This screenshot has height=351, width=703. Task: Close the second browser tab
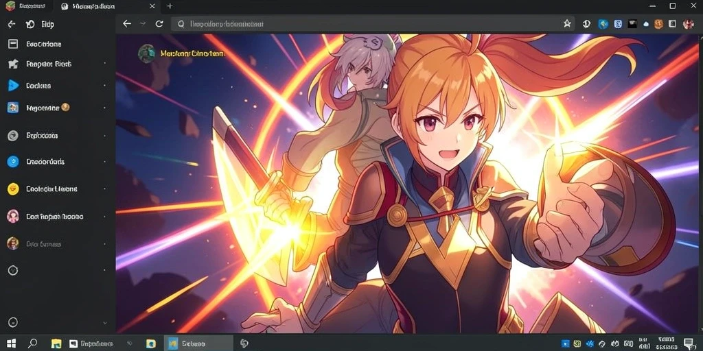[x=152, y=6]
